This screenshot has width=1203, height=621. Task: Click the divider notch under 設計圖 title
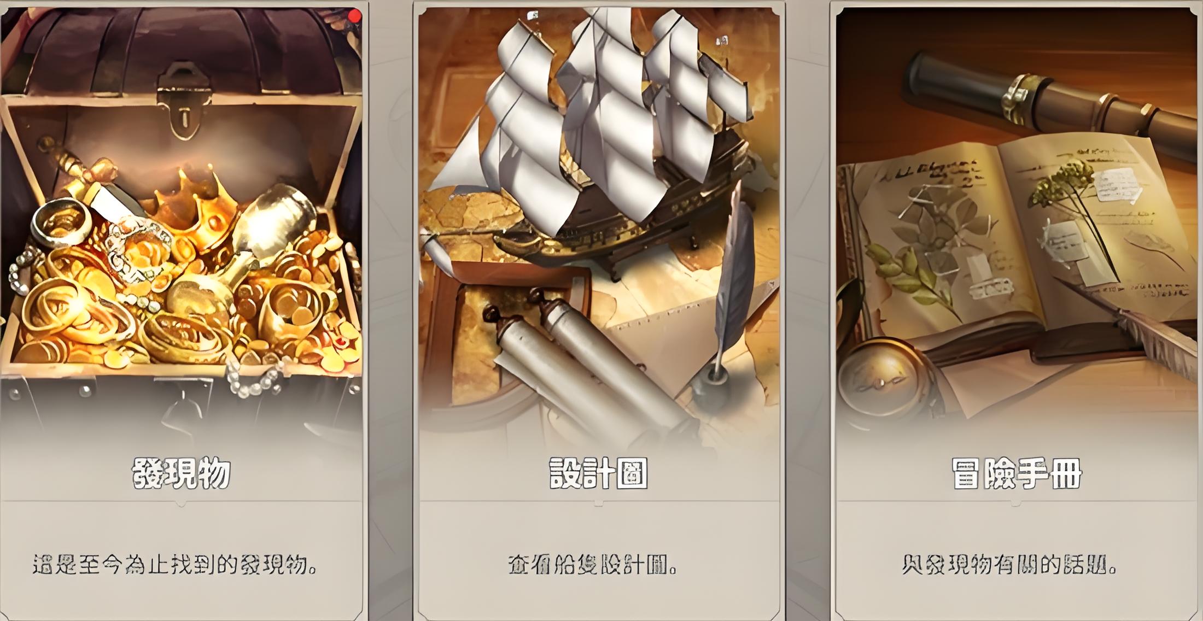599,503
